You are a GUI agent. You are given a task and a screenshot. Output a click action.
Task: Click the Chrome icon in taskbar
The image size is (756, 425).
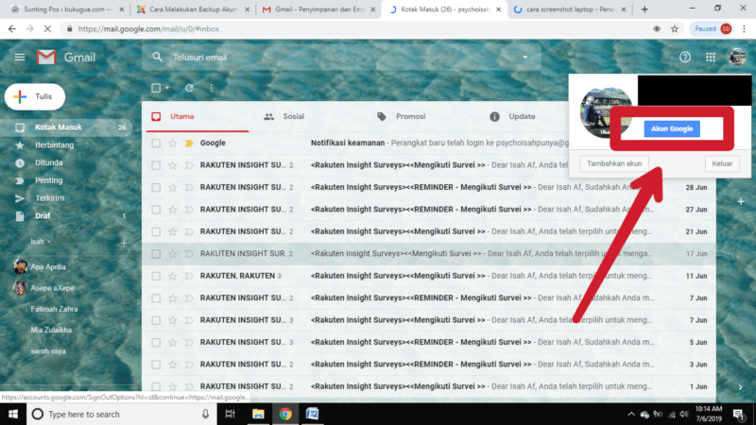click(x=285, y=414)
